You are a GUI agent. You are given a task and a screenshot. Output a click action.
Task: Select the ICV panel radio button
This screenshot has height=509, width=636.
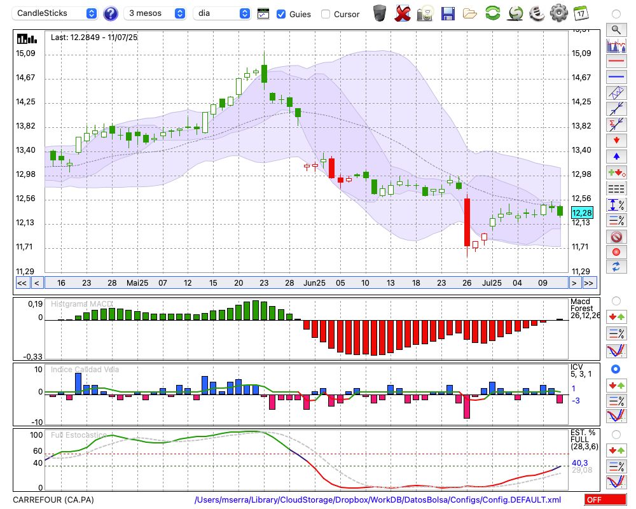616,369
